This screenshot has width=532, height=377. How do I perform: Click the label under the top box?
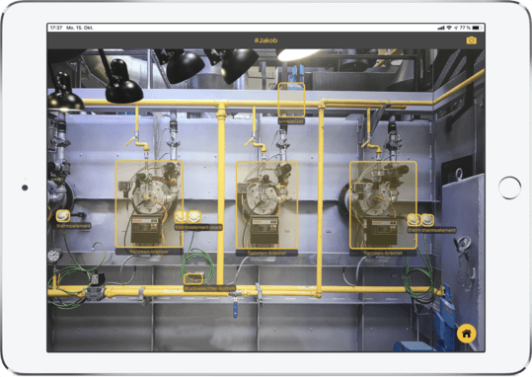click(291, 121)
